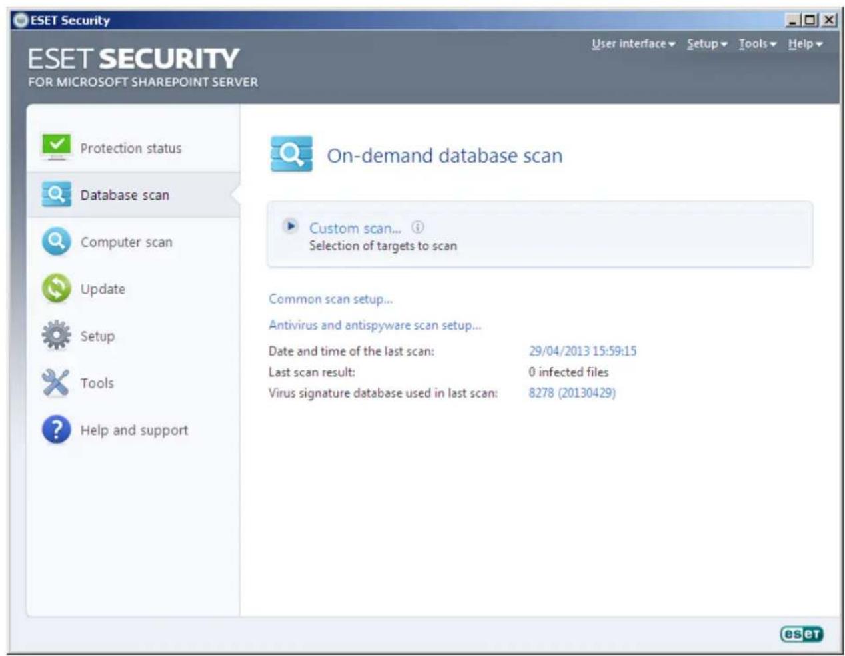This screenshot has width=845, height=656.
Task: Click the Computer scan magnifier icon
Action: click(x=56, y=241)
